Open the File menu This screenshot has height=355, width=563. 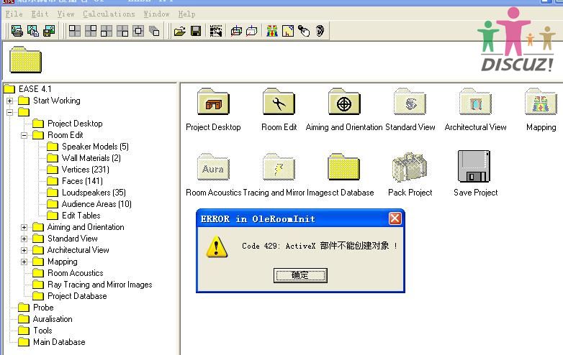14,14
